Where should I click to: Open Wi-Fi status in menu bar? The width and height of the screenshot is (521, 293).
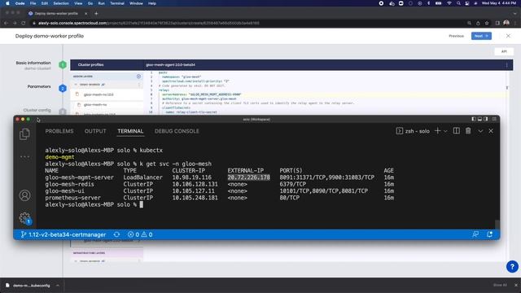[449, 3]
